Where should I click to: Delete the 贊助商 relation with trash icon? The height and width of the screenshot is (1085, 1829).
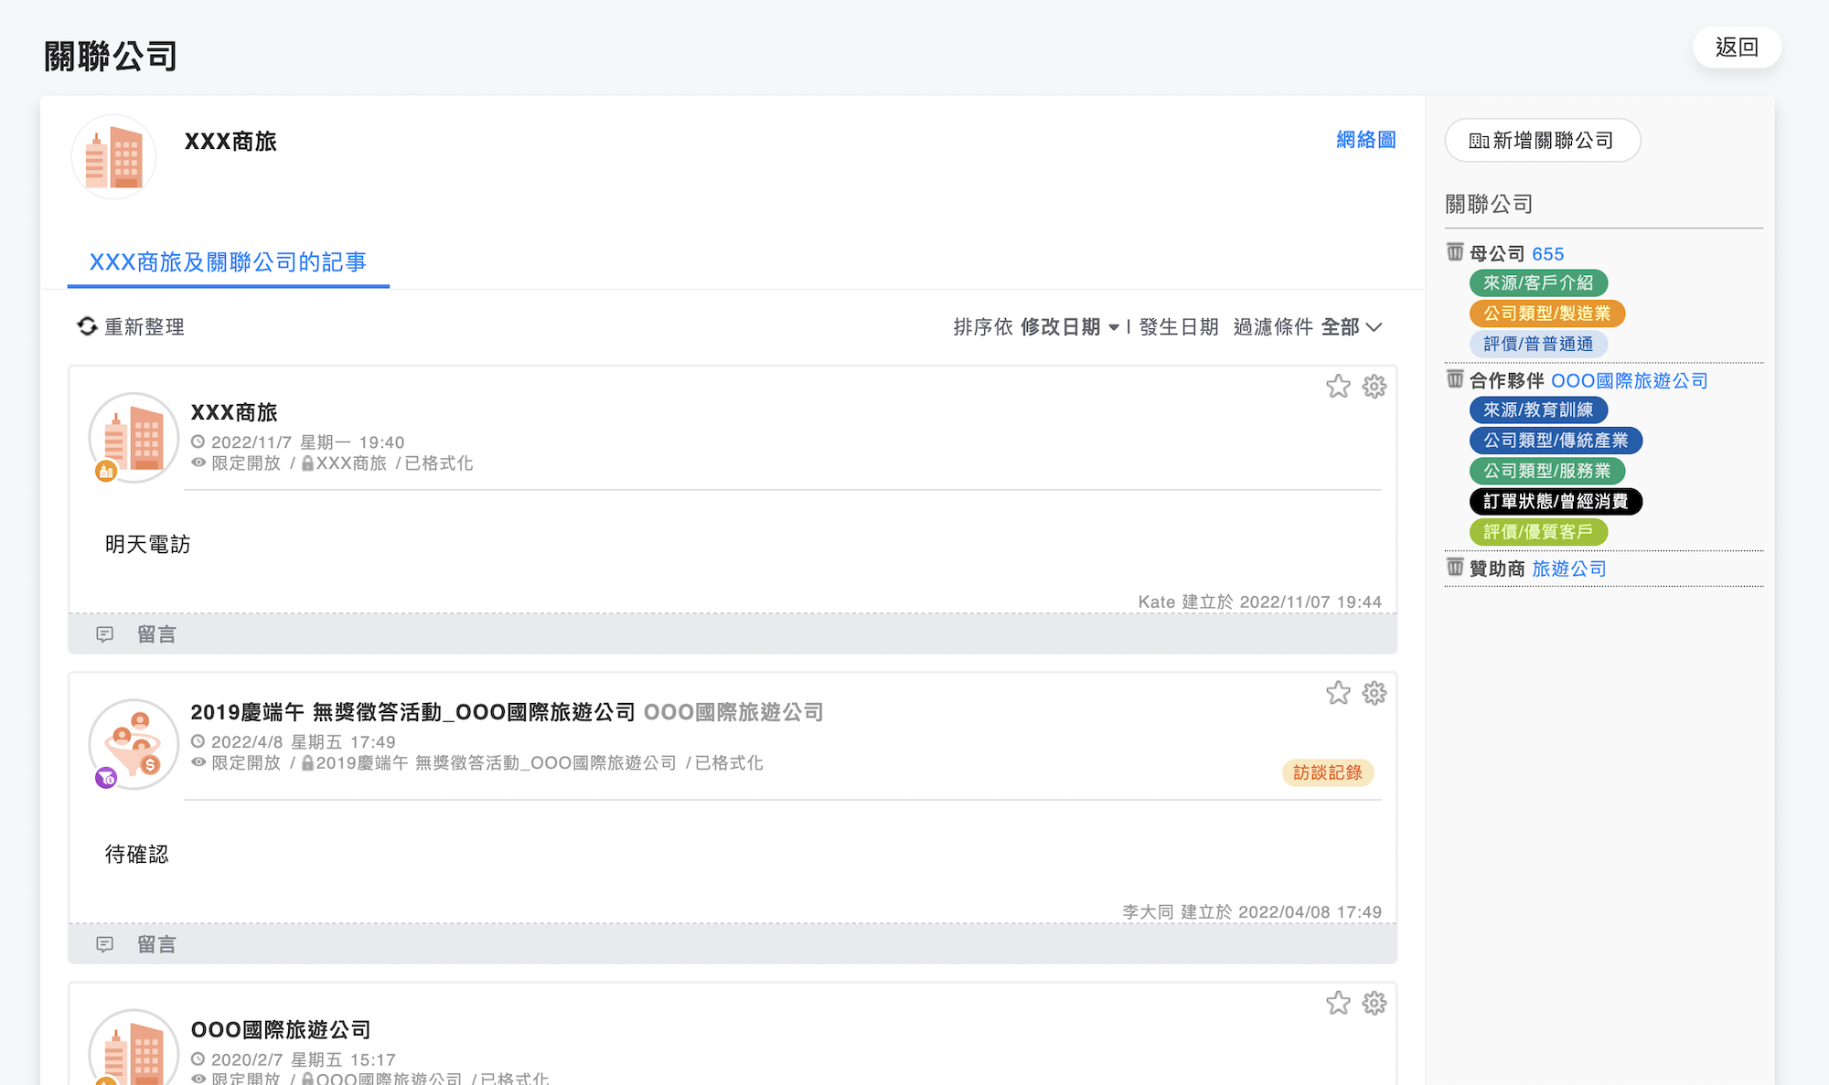[x=1455, y=568]
